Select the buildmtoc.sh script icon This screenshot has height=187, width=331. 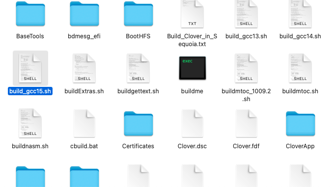[301, 68]
